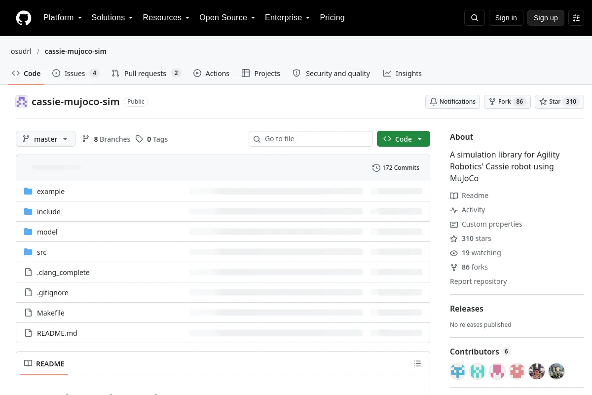Focus the Go to file field

[x=311, y=139]
